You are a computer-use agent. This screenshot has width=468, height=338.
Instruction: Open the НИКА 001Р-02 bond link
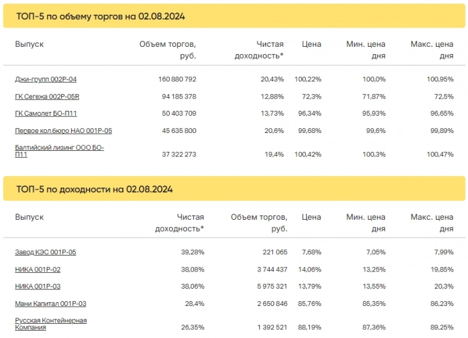pyautogui.click(x=38, y=270)
